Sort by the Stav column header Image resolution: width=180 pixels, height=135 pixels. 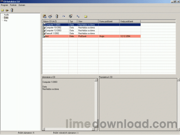click(x=88, y=21)
